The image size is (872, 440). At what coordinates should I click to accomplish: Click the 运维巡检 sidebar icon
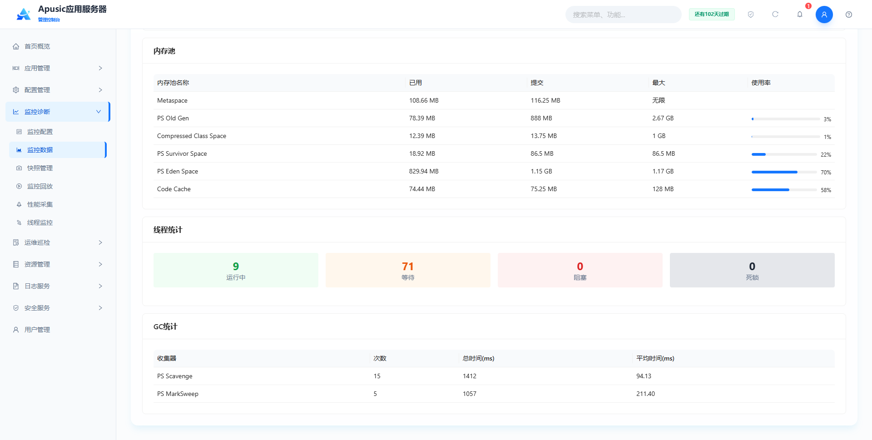[16, 242]
